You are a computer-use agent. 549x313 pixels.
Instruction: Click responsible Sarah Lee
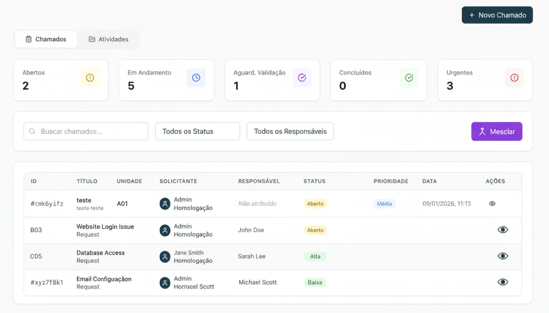click(252, 256)
